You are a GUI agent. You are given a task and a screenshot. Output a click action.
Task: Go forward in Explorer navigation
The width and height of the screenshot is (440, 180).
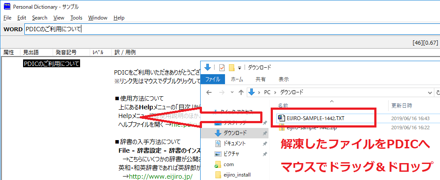[222, 92]
